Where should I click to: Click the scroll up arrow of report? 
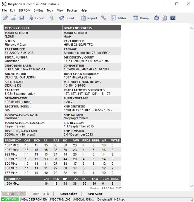coord(191,28)
